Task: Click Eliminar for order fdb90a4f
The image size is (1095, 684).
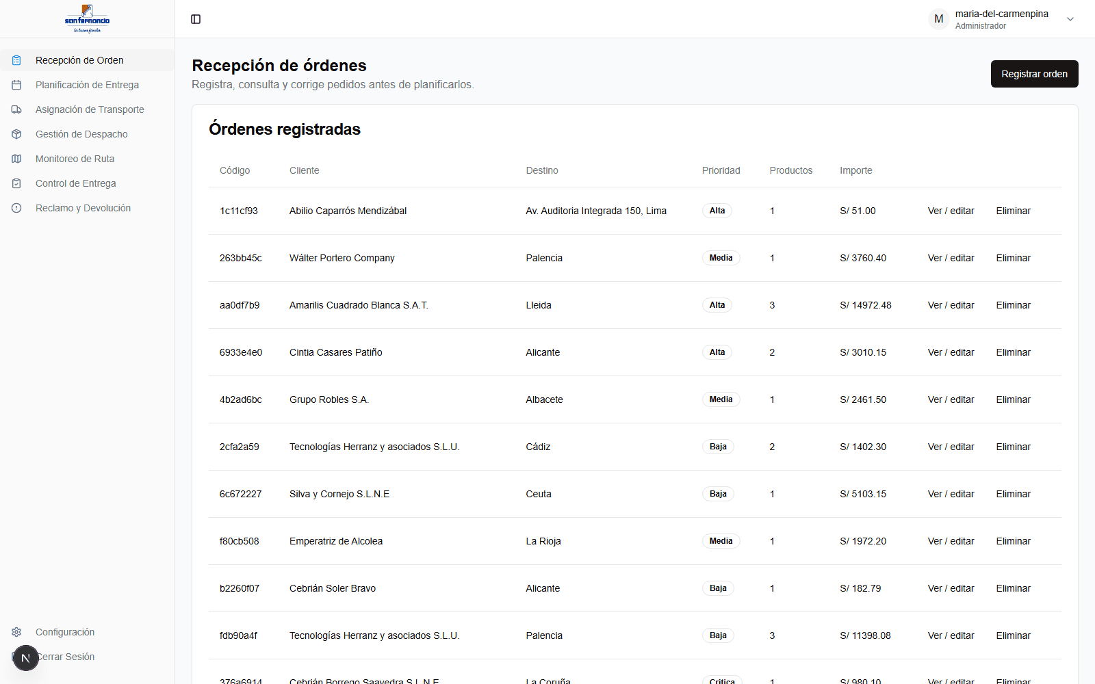Action: coord(1013,635)
